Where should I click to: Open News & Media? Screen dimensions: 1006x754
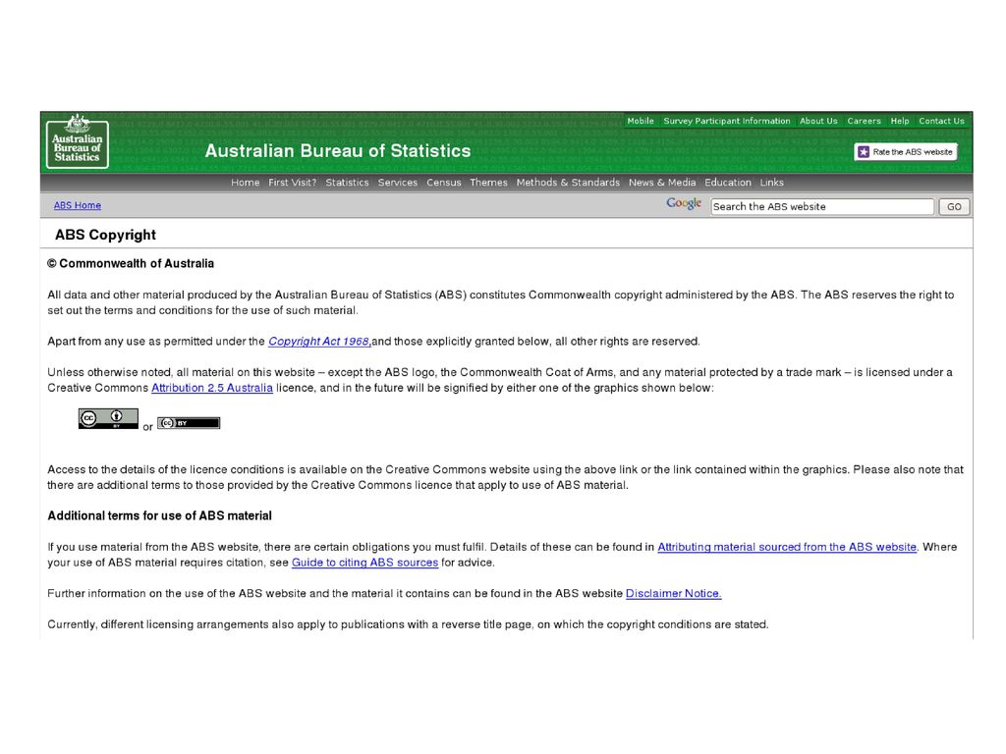click(x=662, y=183)
